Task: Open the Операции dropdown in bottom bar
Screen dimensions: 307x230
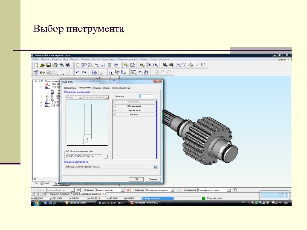Action: pyautogui.click(x=122, y=190)
